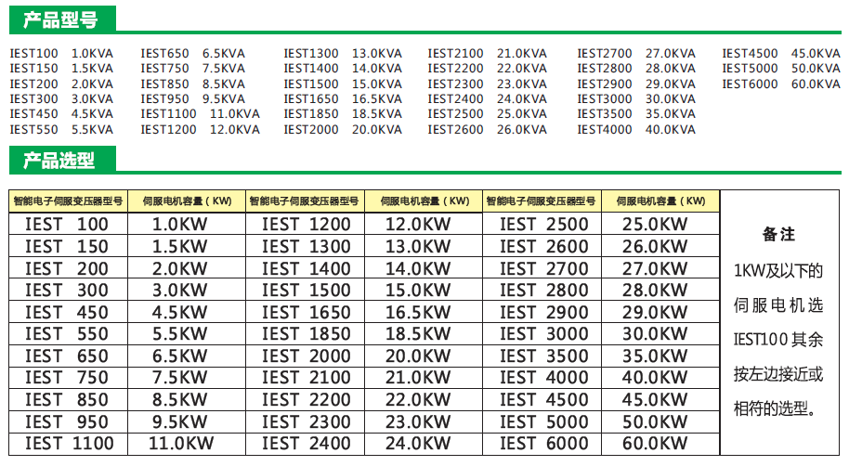
Task: Select the 16.5KW table cell
Action: (x=417, y=312)
